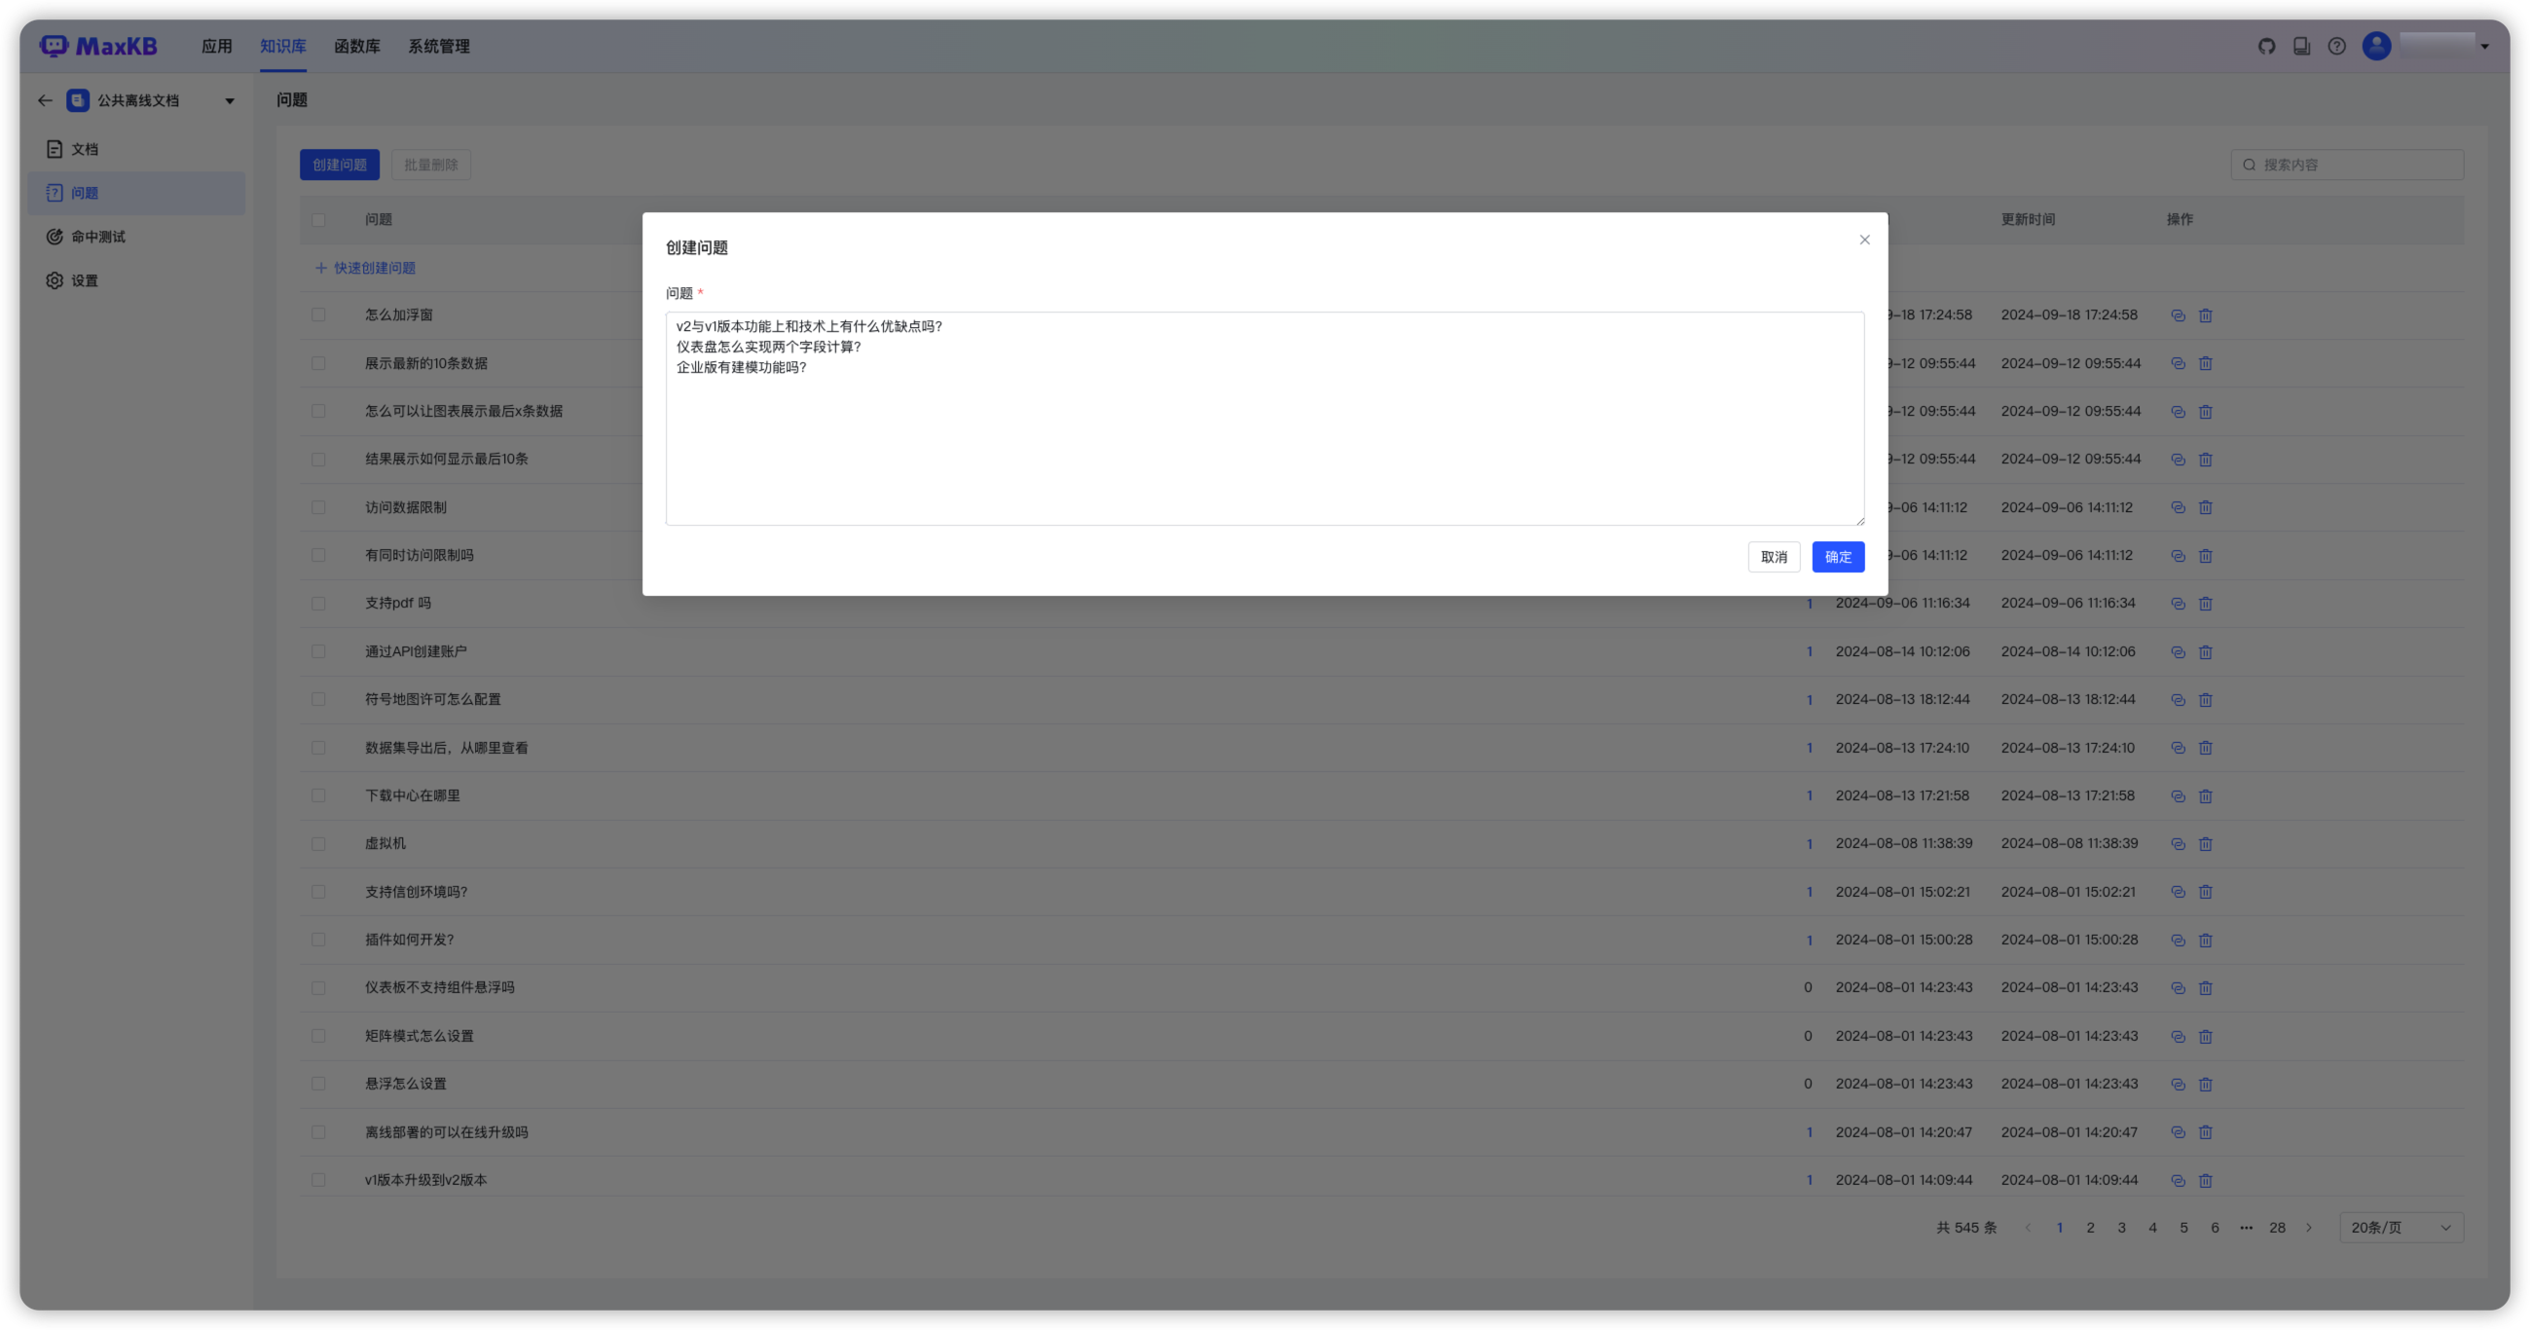The height and width of the screenshot is (1330, 2530).
Task: Click the link icon for 支持pdf 吗 row
Action: pos(2178,604)
